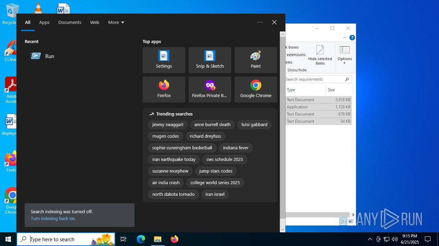Screen dimensions: 439x246
Task: Search trending sophie cunningham basketball
Action: [x=182, y=148]
